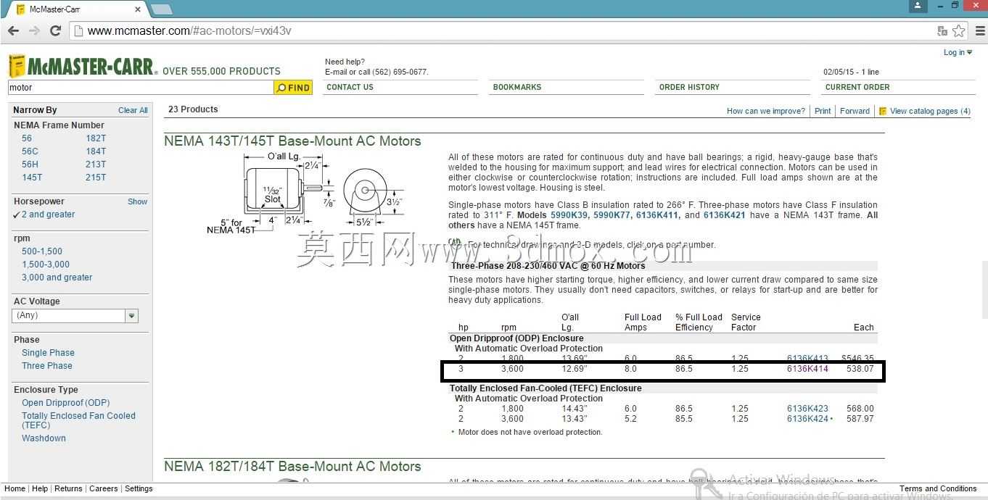Go back with the browser back arrow

point(13,30)
